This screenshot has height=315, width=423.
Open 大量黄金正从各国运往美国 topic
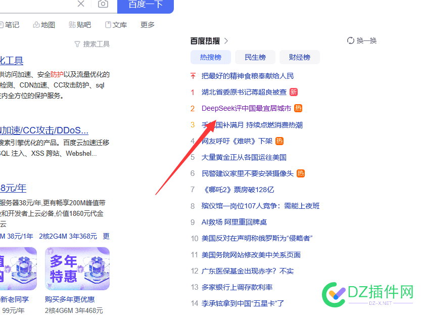point(244,157)
